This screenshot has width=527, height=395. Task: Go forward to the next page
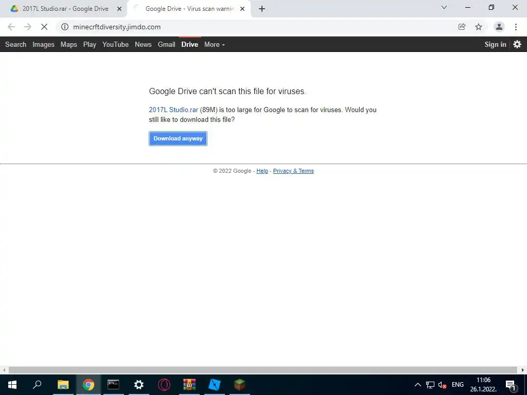pos(28,27)
